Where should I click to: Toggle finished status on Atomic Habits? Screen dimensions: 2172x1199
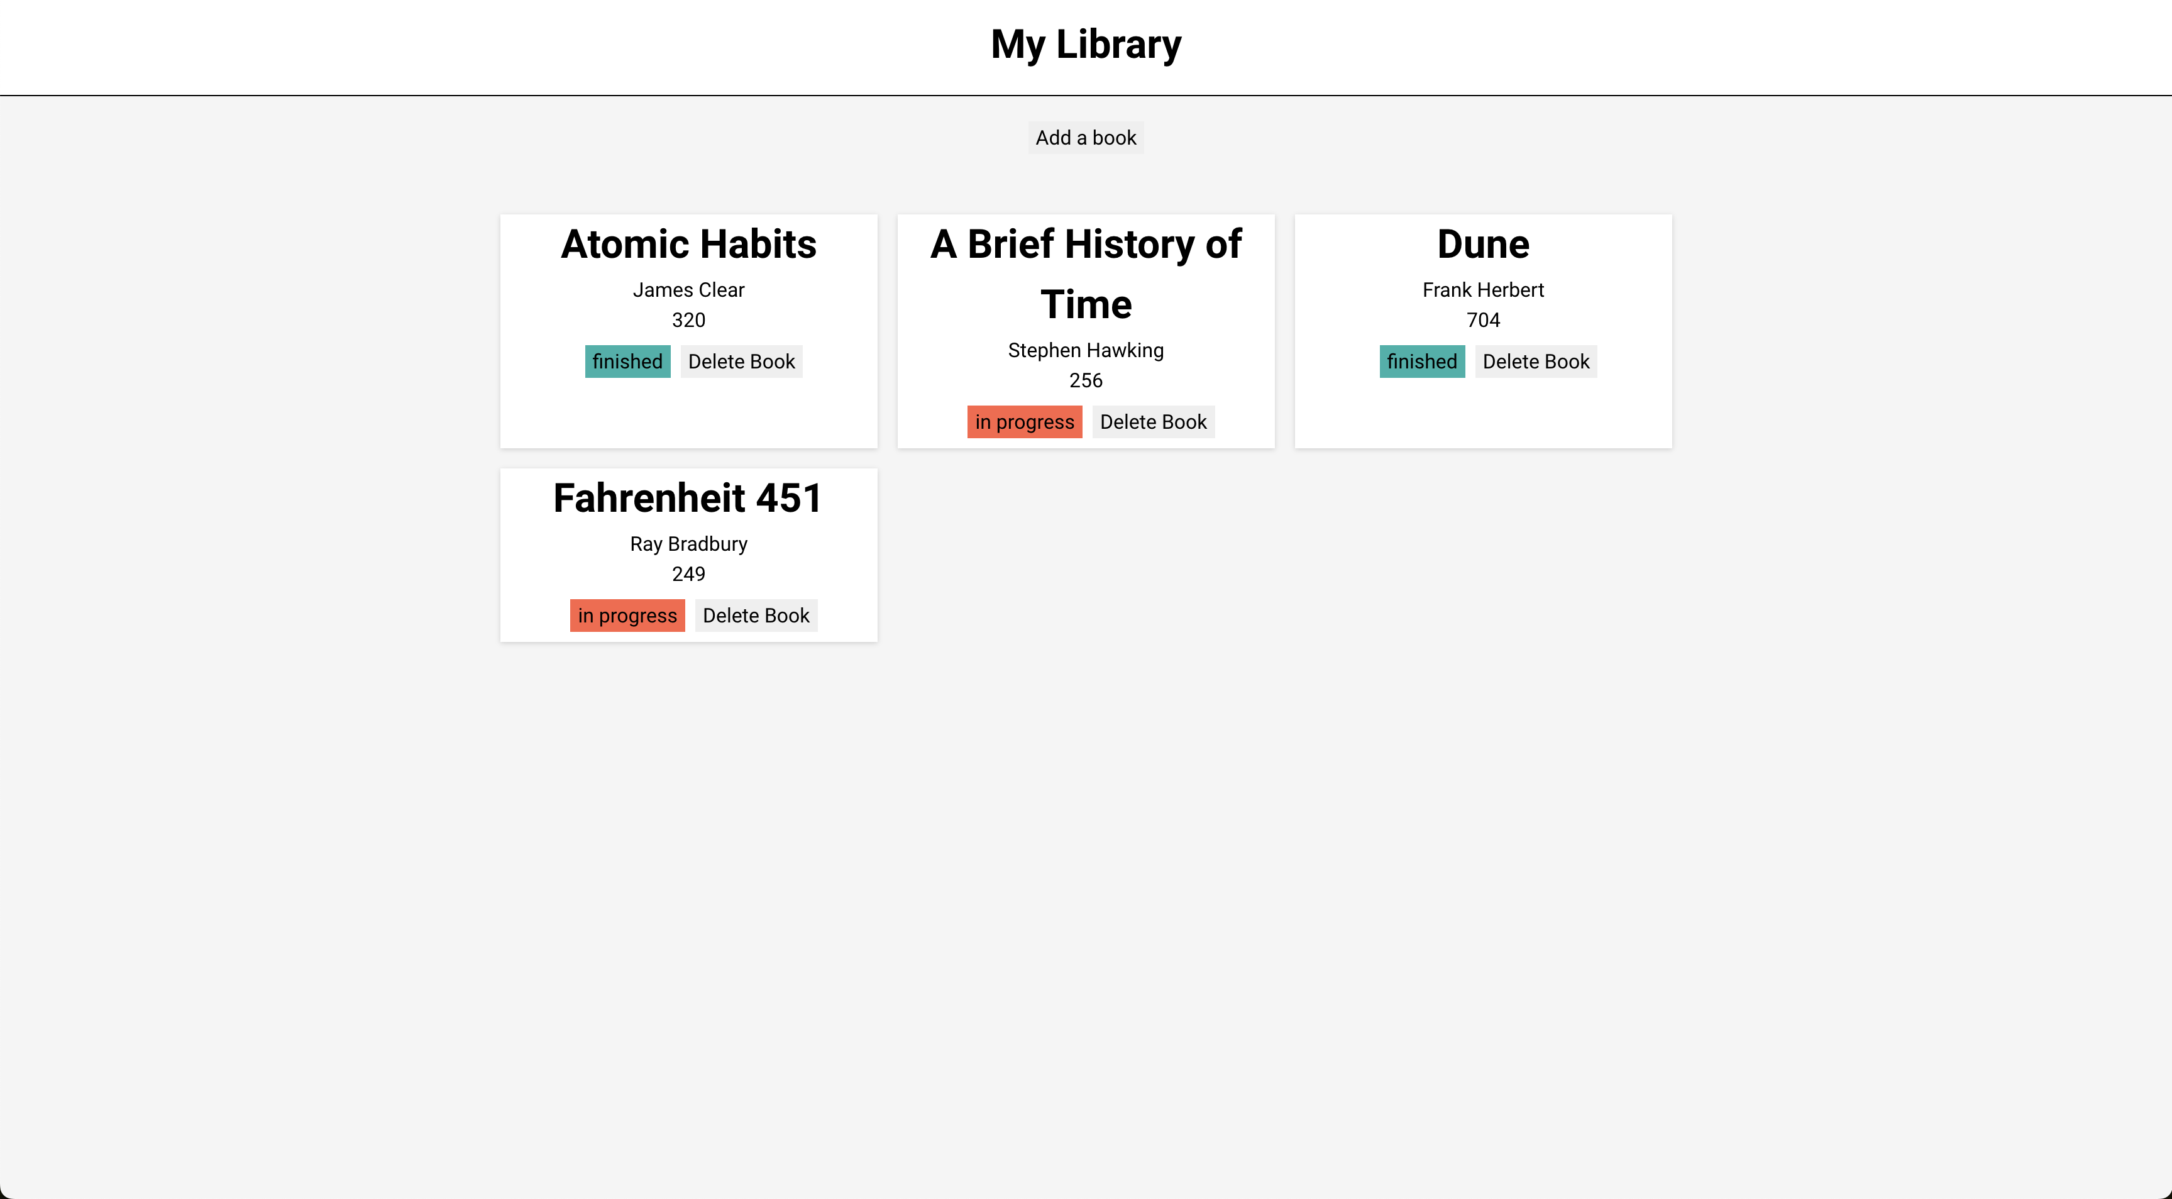tap(627, 361)
